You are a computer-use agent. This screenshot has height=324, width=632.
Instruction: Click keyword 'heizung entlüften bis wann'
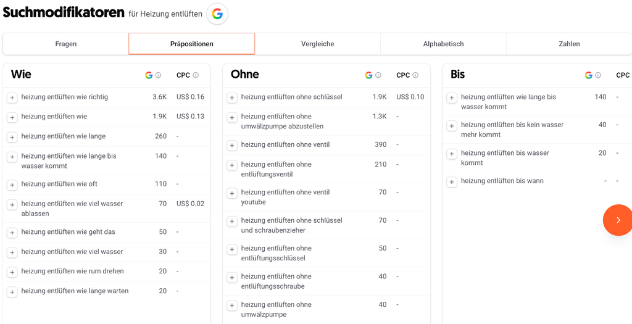click(502, 181)
